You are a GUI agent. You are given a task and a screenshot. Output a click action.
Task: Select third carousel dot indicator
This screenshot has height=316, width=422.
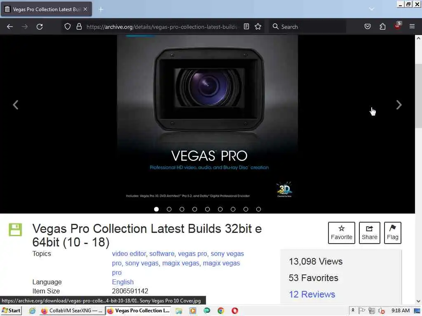(x=182, y=209)
